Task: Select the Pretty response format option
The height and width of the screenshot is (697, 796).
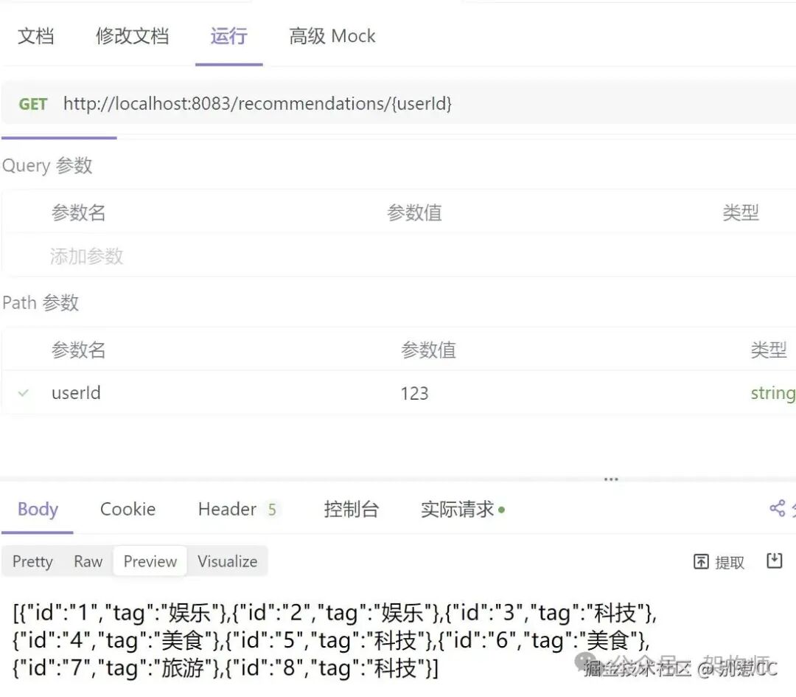Action: click(x=32, y=561)
